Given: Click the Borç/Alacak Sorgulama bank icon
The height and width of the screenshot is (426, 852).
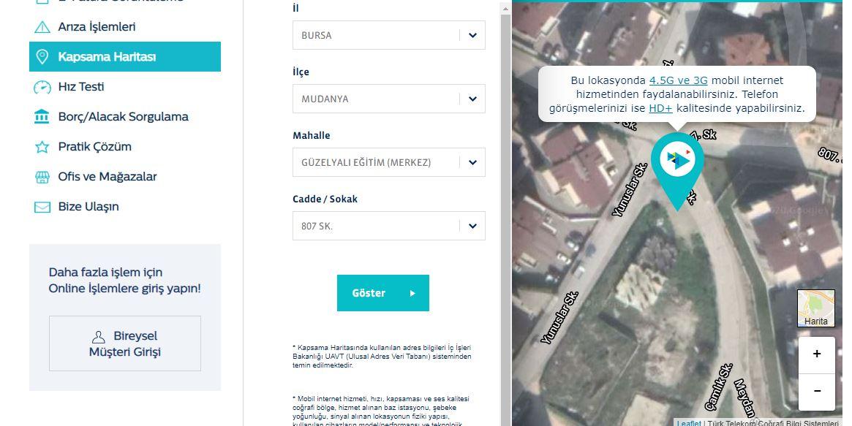Looking at the screenshot, I should pos(42,117).
